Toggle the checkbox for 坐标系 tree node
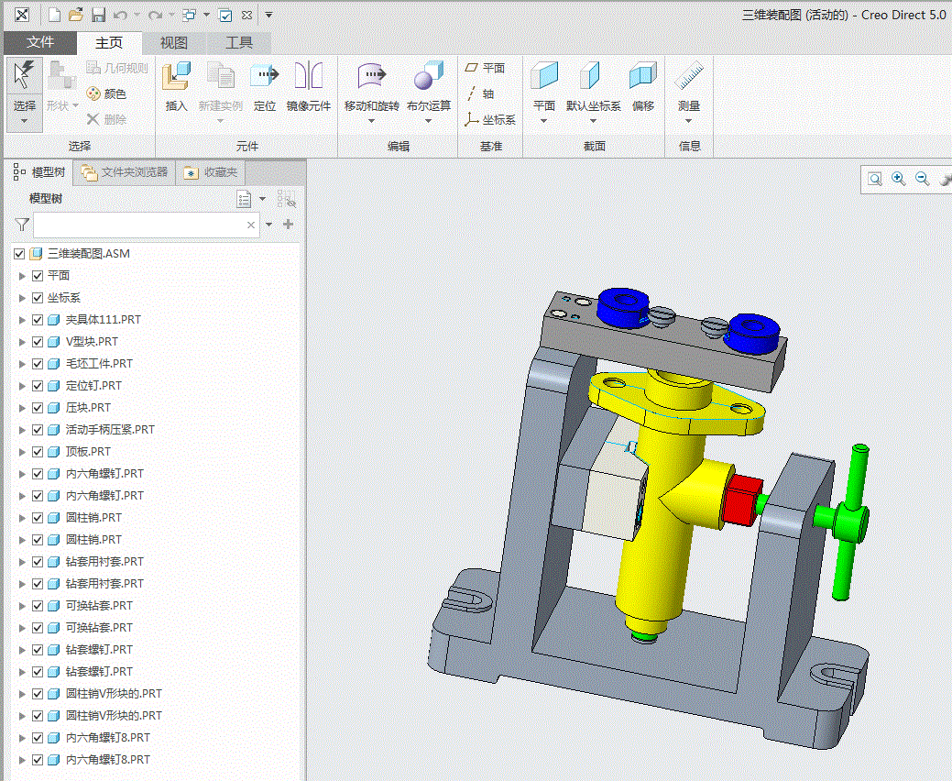This screenshot has height=781, width=952. click(38, 298)
